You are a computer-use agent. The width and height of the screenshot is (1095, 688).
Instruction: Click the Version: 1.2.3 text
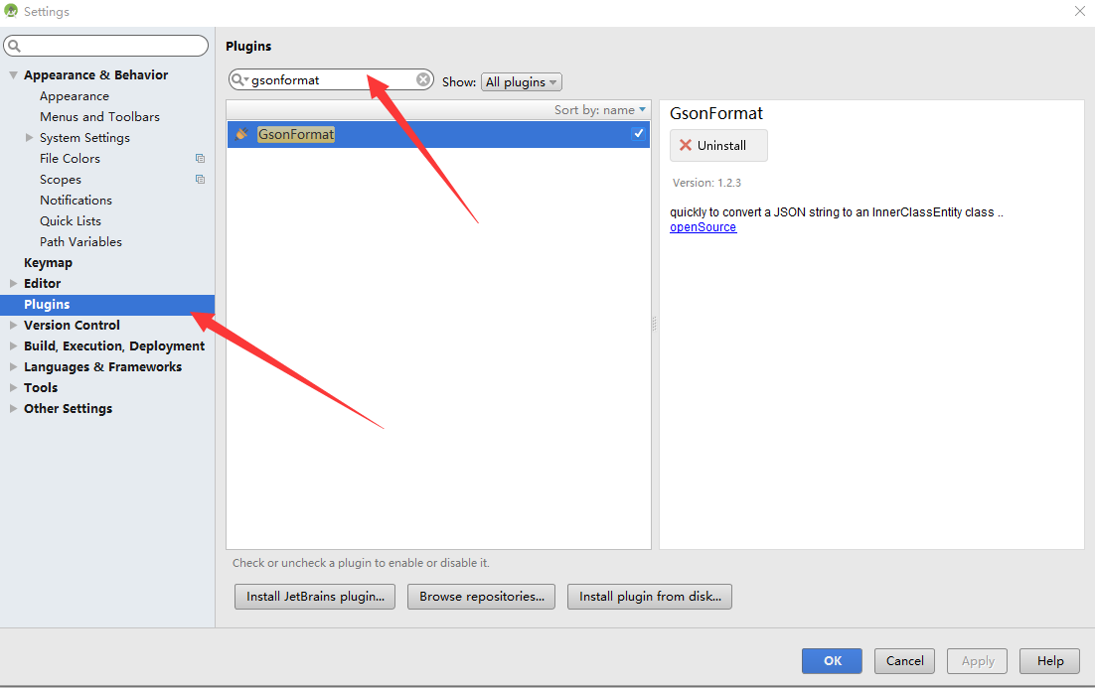706,183
